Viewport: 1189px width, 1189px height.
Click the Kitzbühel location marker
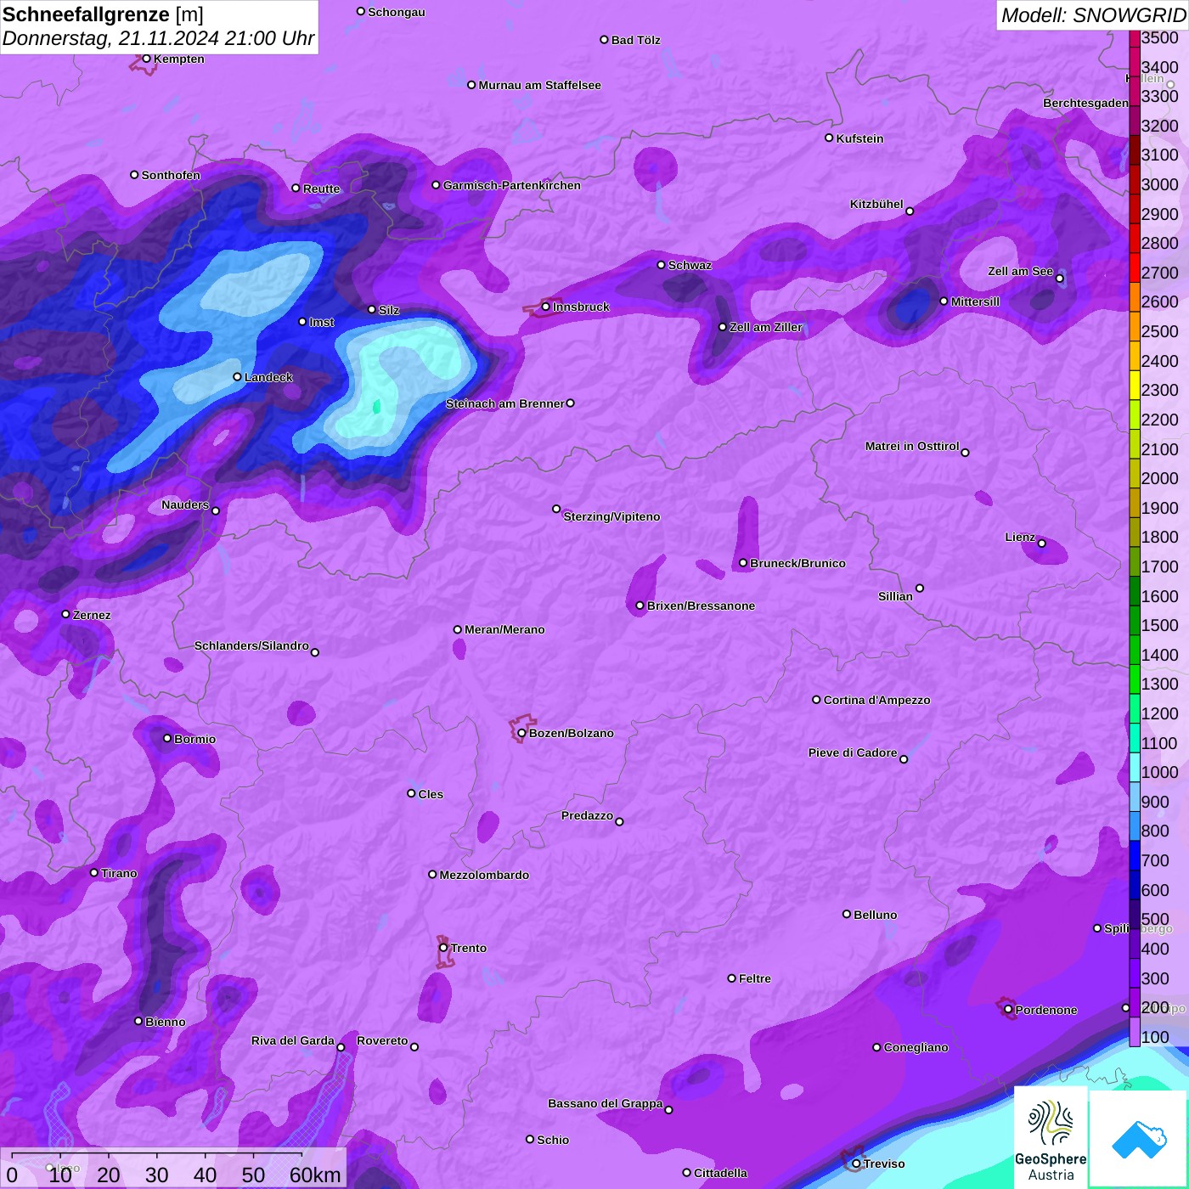[910, 211]
